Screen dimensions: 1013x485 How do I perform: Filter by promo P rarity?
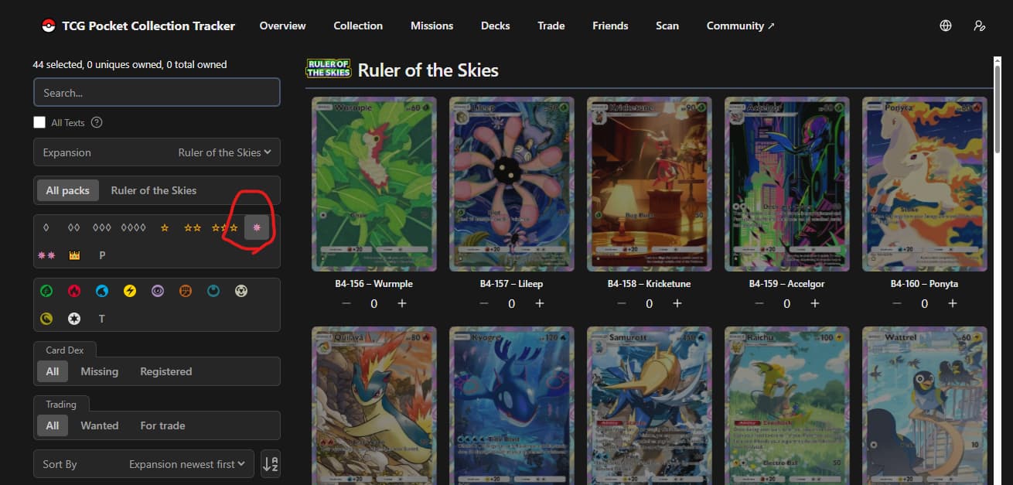102,255
